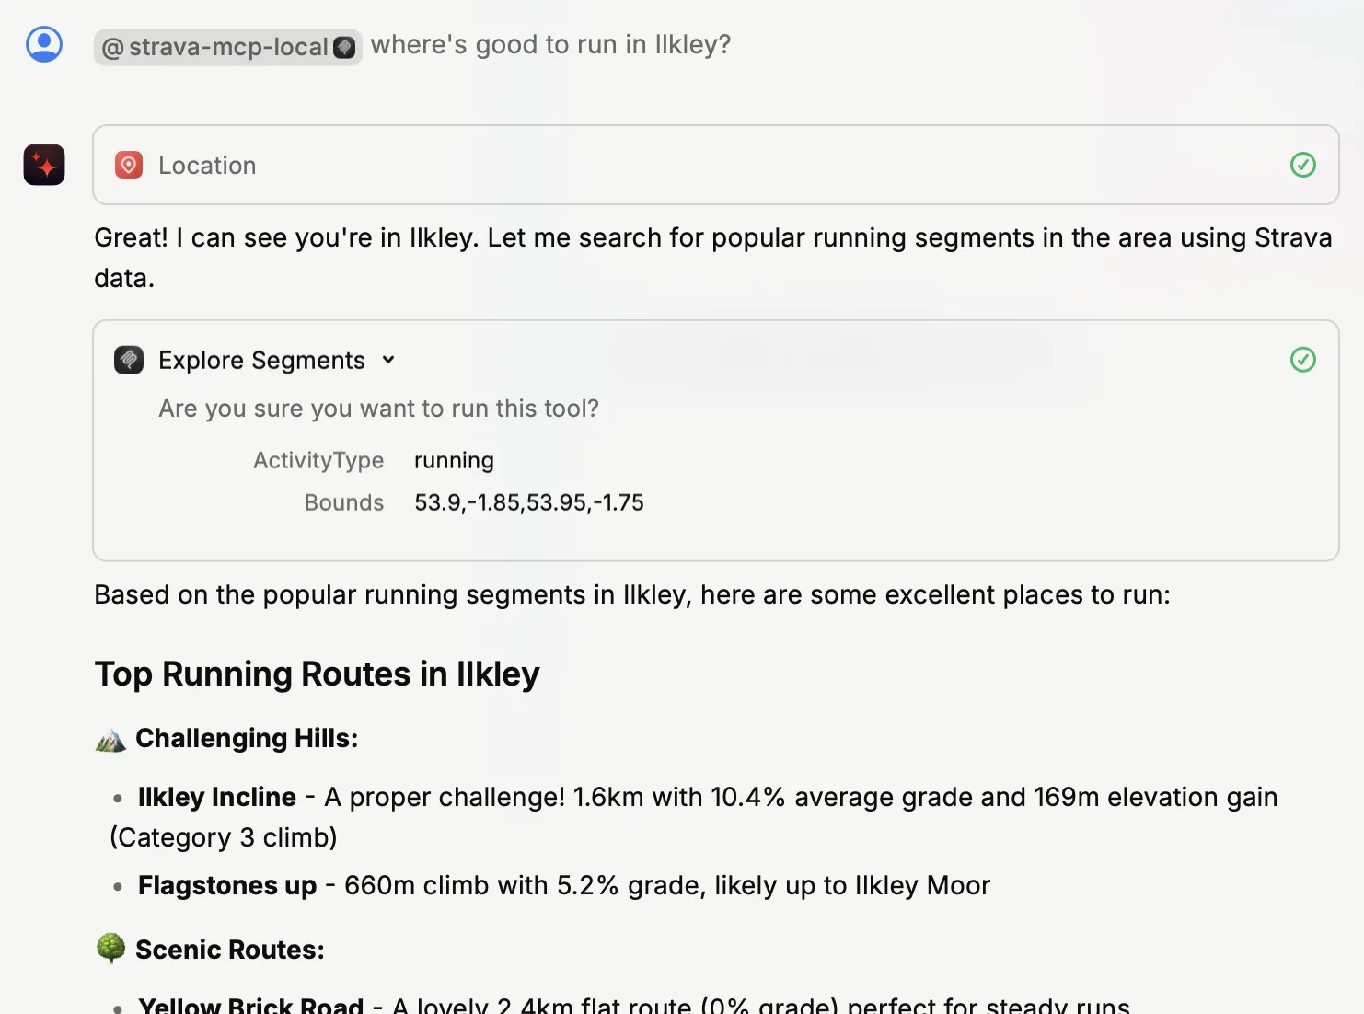Click the Explore Segments tool icon
The image size is (1364, 1014).
click(129, 360)
